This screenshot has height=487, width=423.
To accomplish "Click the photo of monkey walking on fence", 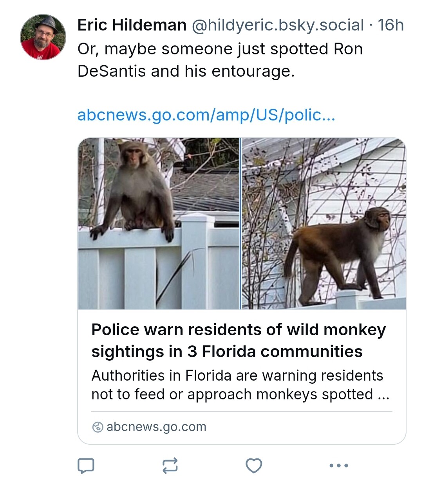I will click(324, 223).
